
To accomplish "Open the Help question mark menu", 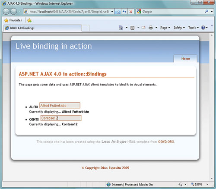I will click(204, 28).
